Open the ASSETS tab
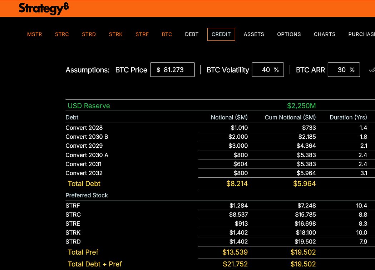 tap(254, 34)
